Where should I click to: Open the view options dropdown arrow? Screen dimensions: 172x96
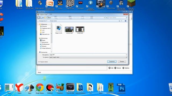click(122, 21)
